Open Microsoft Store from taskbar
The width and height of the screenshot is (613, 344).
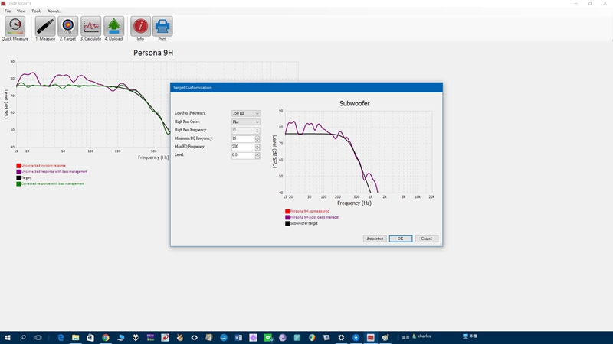[90, 337]
